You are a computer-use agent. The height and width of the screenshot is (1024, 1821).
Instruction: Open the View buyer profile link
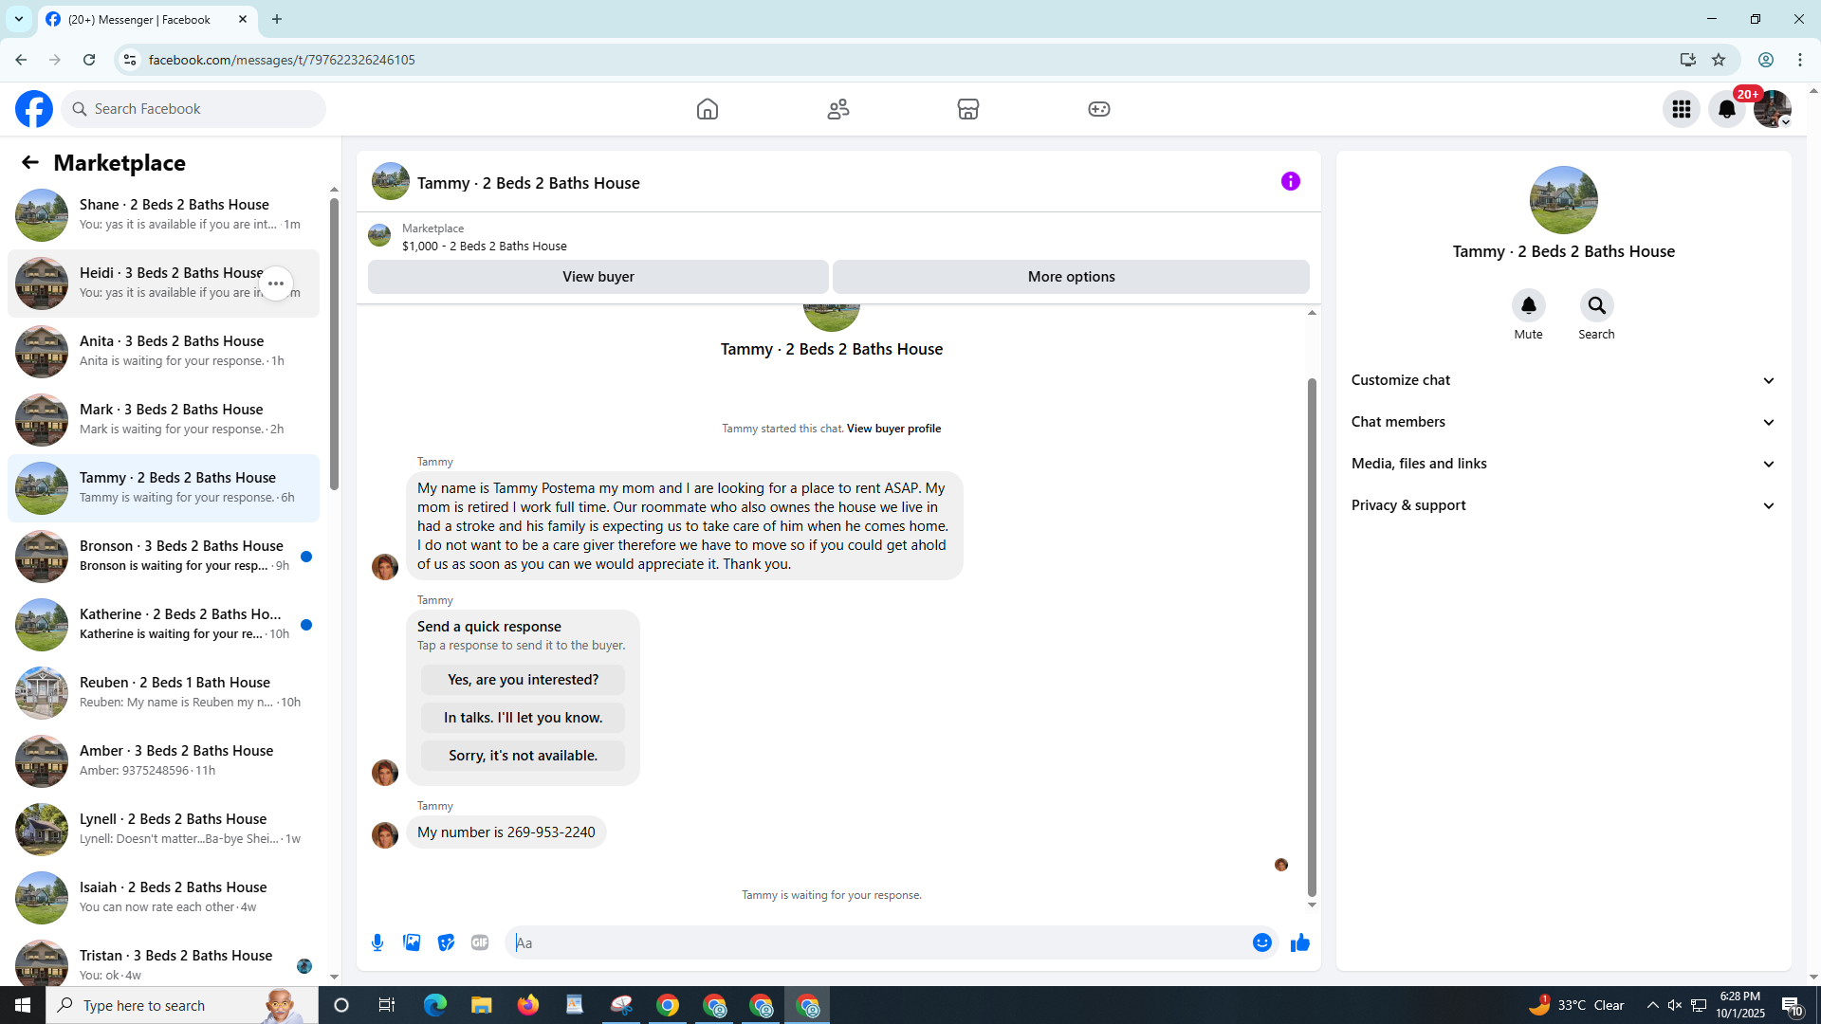[893, 429]
